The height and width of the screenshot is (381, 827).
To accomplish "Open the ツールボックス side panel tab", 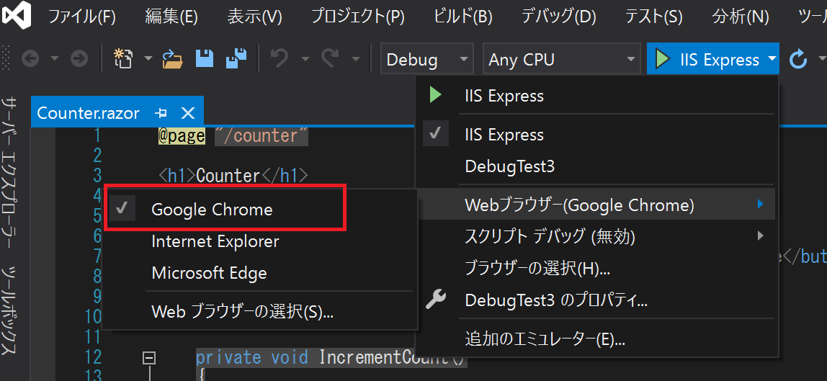I will tap(9, 312).
